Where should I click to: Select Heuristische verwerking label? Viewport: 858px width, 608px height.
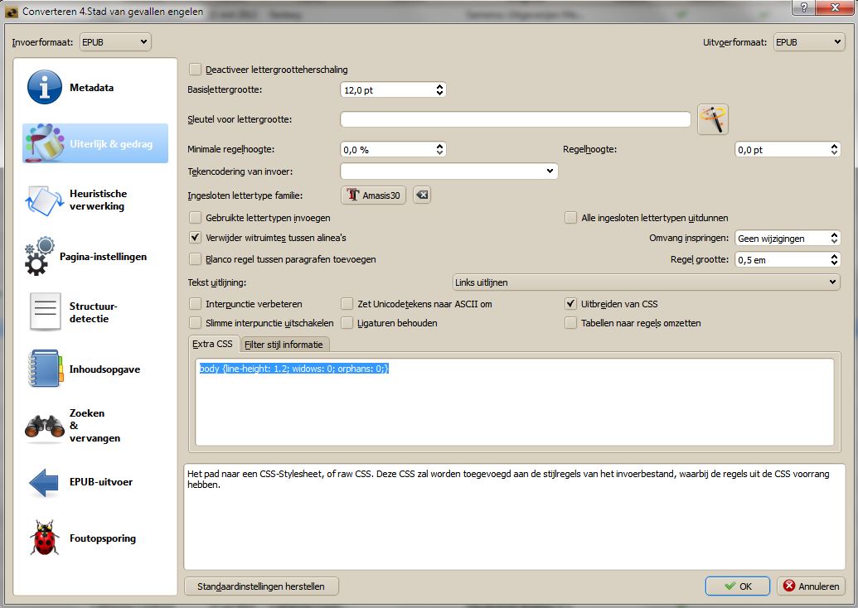pos(98,200)
